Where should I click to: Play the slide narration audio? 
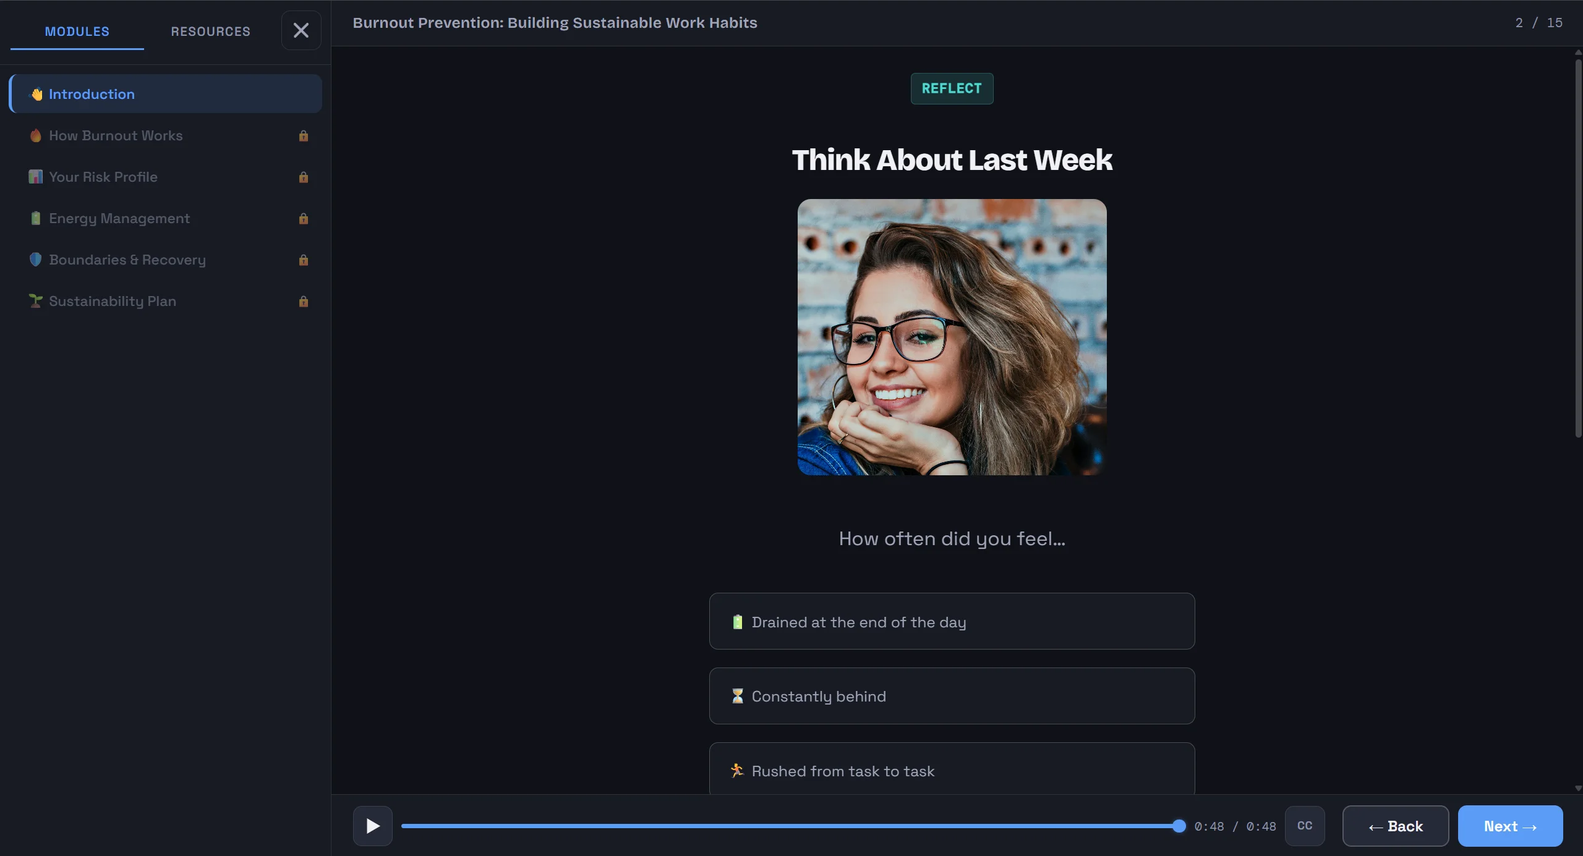373,826
